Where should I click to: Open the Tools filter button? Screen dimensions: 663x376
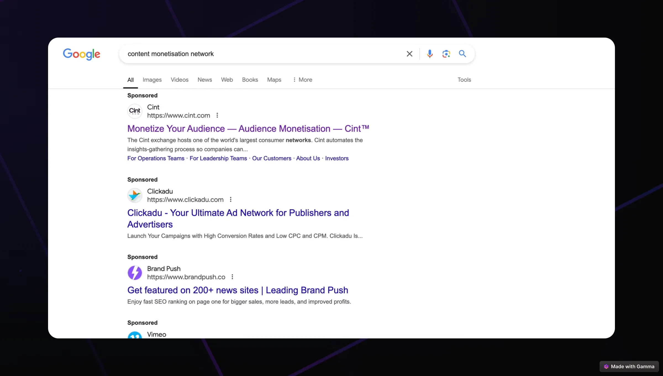click(464, 80)
